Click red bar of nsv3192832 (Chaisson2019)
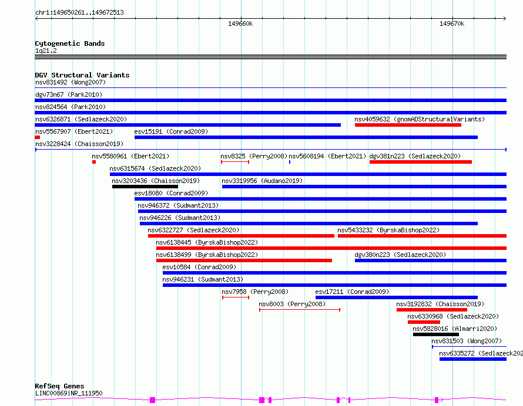523x406 pixels. coord(431,310)
